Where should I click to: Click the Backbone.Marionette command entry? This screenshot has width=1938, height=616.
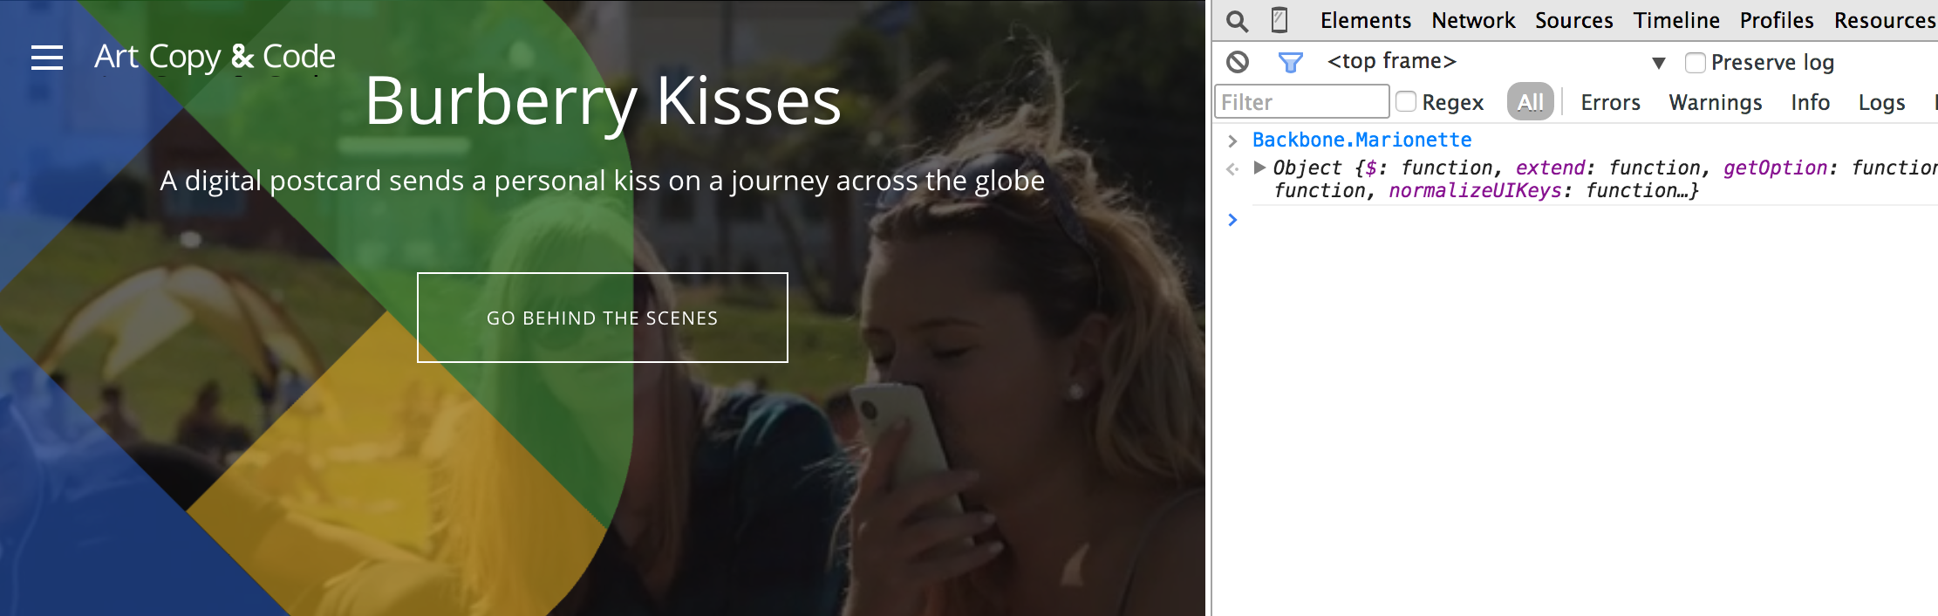1361,140
